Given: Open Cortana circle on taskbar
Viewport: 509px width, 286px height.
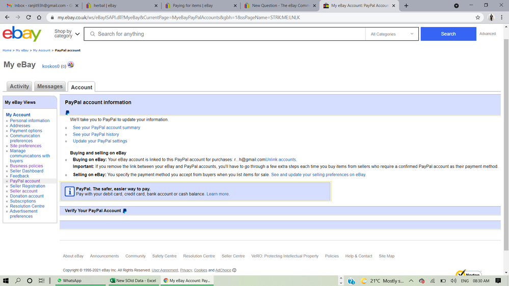Looking at the screenshot, I should pos(30,281).
